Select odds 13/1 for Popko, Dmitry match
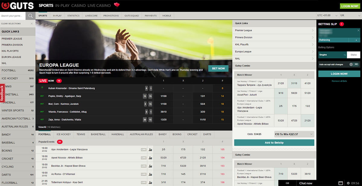Viewport: 362px width, 186px height. coord(203,96)
